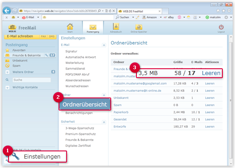The image size is (235, 168).
Task: Empty the Papierkorb with Leeren
Action: click(210, 112)
